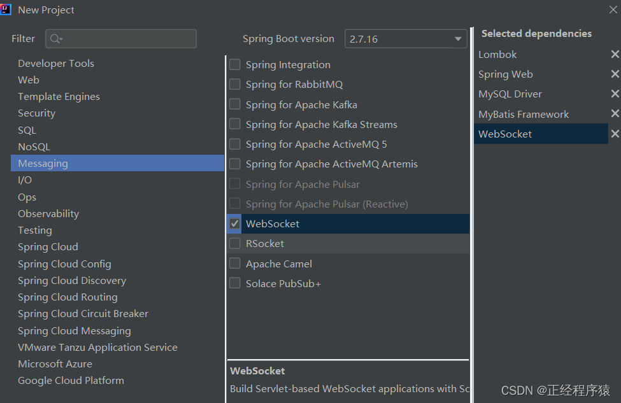Remove Spring Web dependency with X icon
The image size is (621, 403).
tap(615, 74)
